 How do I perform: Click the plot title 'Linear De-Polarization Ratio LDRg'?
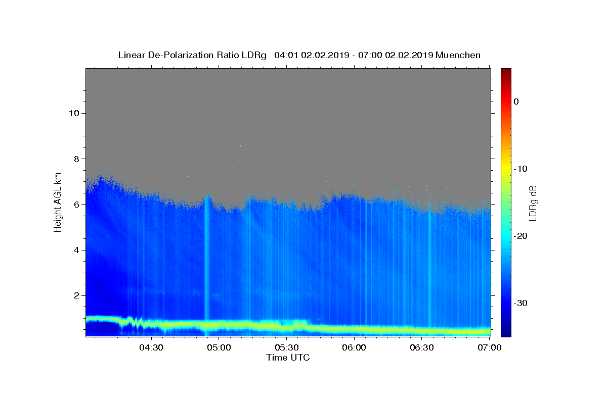click(192, 55)
